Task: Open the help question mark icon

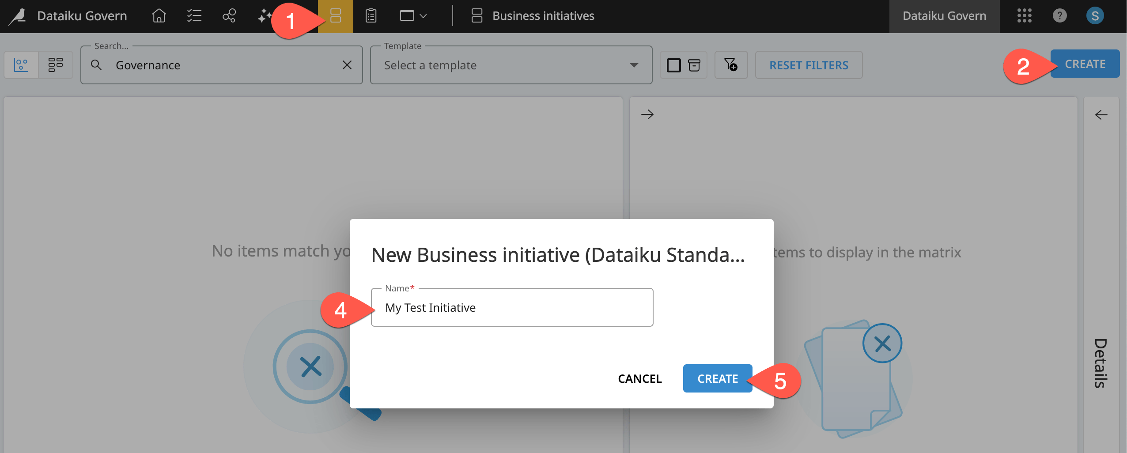Action: point(1060,16)
